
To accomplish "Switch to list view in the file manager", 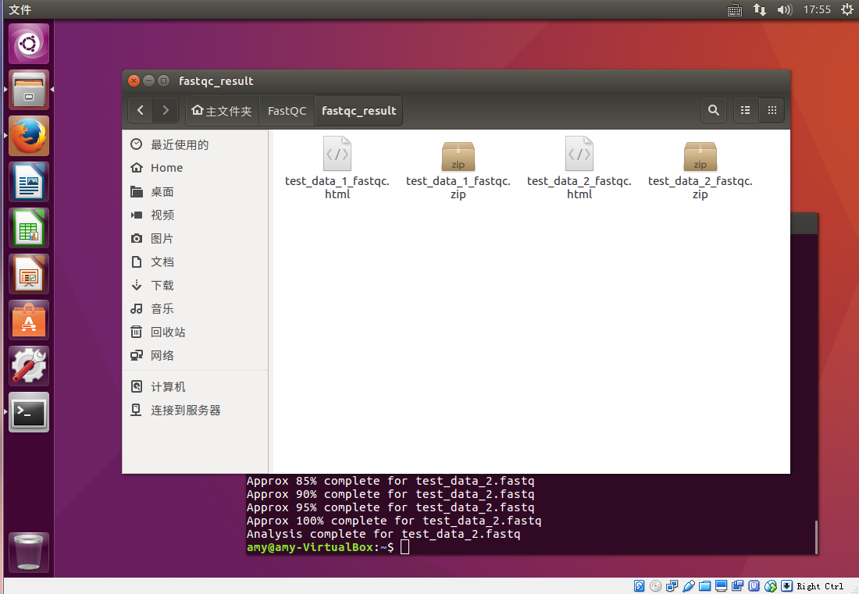I will click(745, 110).
